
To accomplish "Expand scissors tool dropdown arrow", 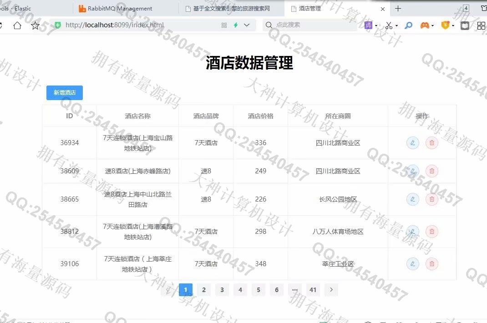I will 396,26.
